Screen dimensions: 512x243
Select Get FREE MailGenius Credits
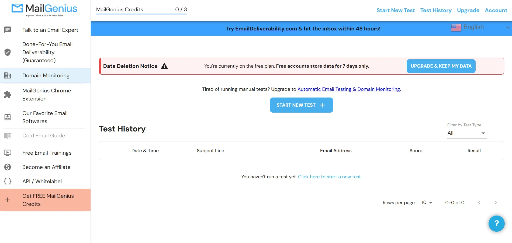tap(45, 200)
